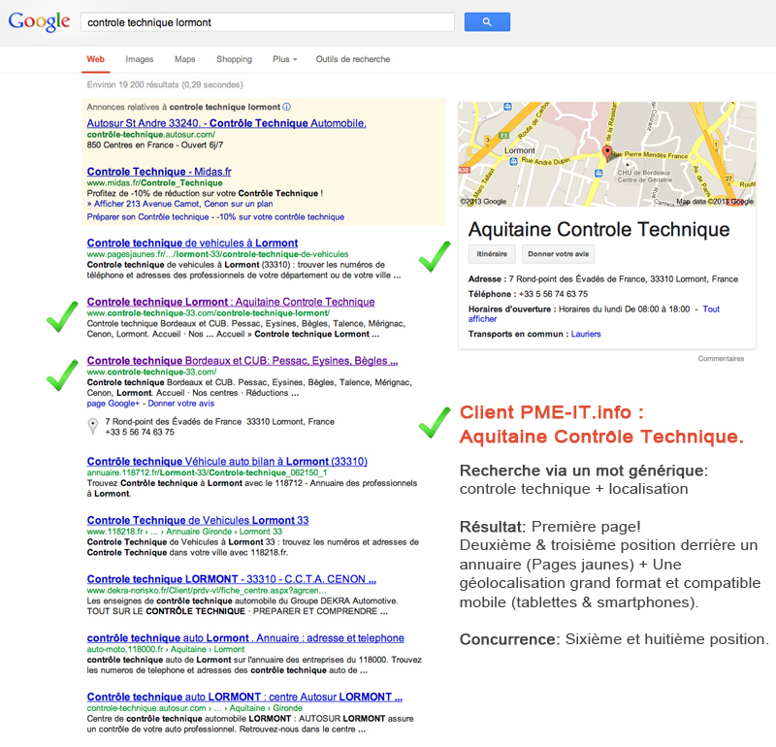The height and width of the screenshot is (747, 776).
Task: Click in the search input field
Action: [x=267, y=21]
